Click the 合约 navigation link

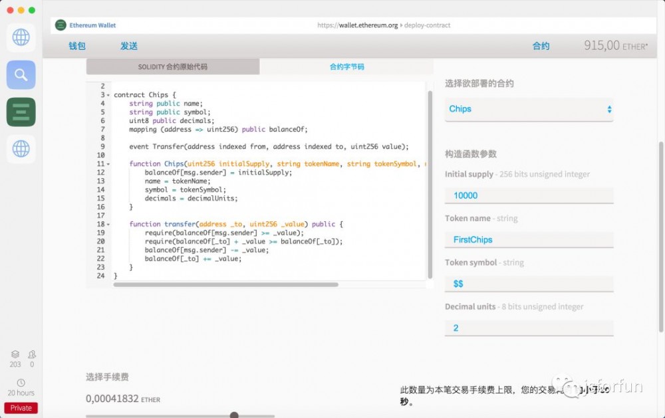point(541,46)
